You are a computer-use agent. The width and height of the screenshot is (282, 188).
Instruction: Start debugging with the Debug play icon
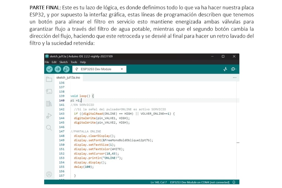point(66,69)
